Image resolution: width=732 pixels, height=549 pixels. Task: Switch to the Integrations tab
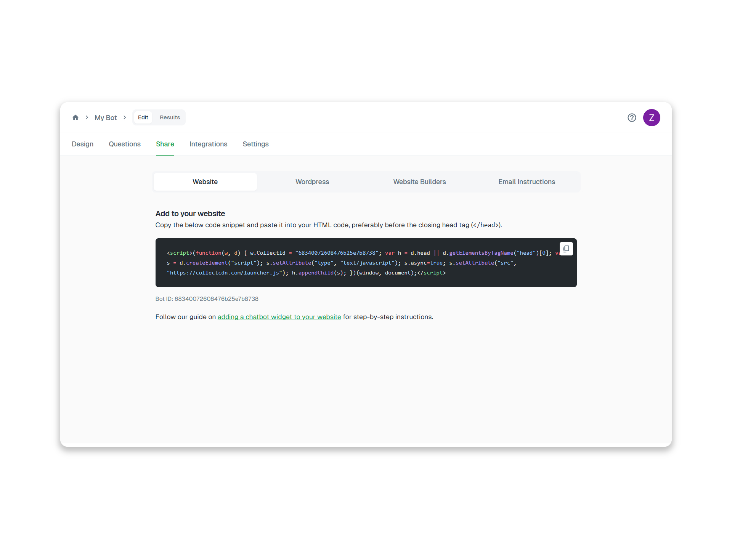point(208,144)
